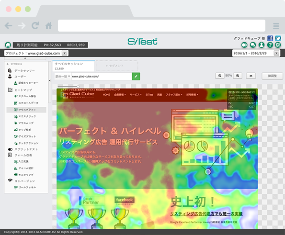The width and height of the screenshot is (285, 235).
Task: Open the 部分一致 match type dropdown
Action: click(63, 77)
